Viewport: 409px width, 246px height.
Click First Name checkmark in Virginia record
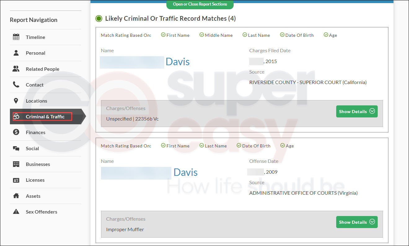point(163,146)
